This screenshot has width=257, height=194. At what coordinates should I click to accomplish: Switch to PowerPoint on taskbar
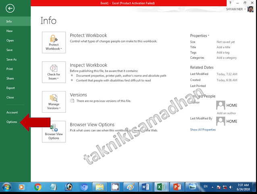coord(177,187)
